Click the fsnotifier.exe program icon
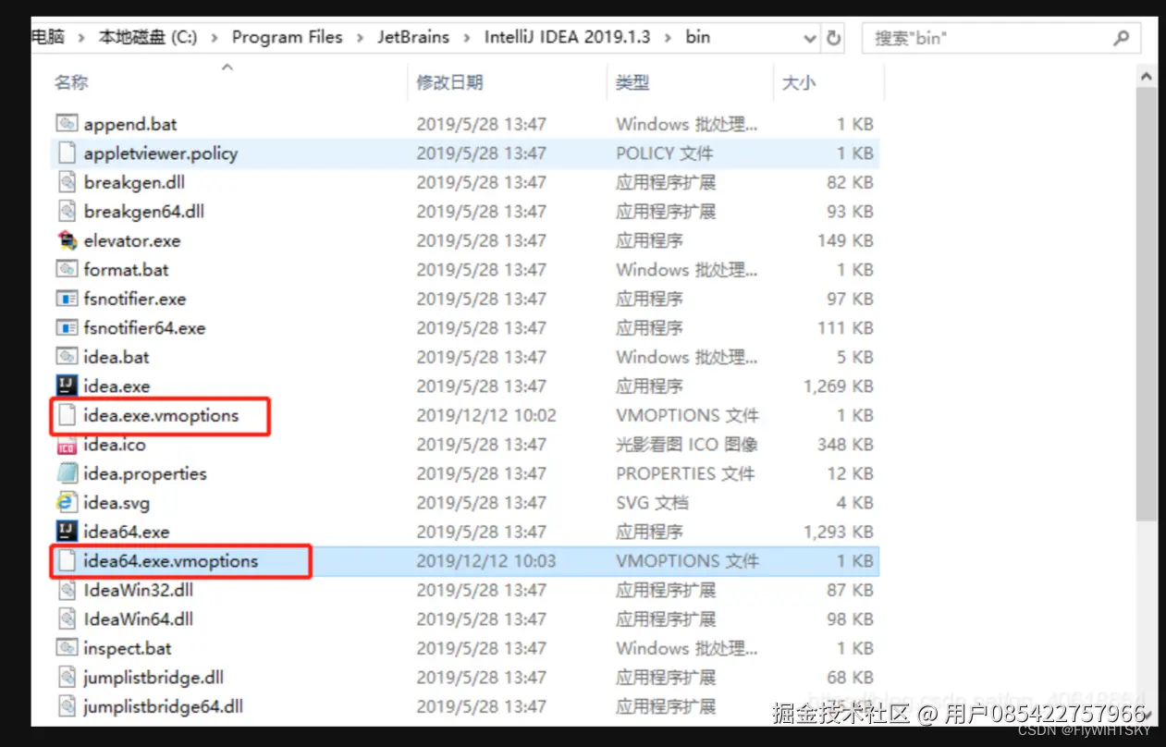 (67, 299)
